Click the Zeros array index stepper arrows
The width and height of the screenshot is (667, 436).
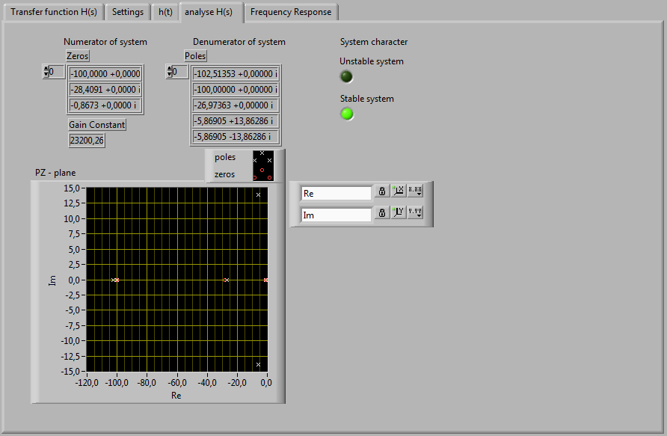(46, 72)
